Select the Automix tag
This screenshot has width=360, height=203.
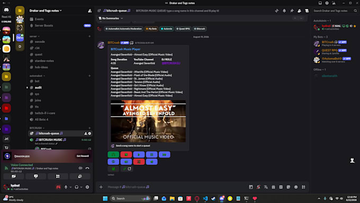pyautogui.click(x=166, y=29)
